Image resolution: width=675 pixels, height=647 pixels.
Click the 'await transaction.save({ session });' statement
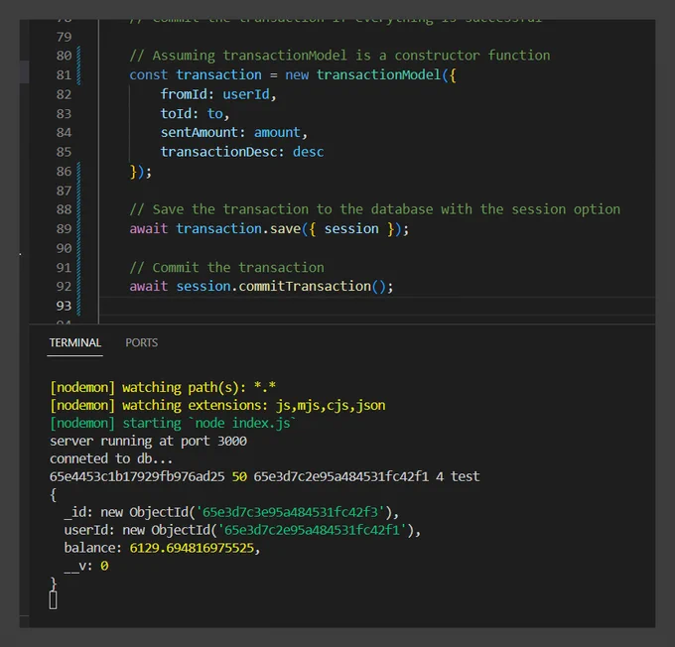click(x=269, y=228)
